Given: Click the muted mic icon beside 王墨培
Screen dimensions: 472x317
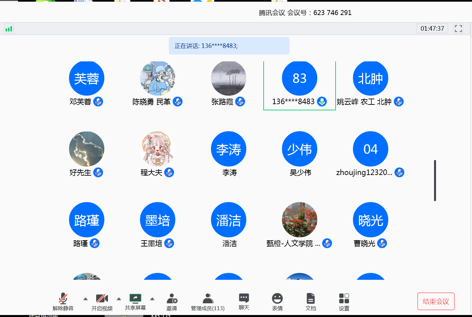Looking at the screenshot, I should (169, 243).
